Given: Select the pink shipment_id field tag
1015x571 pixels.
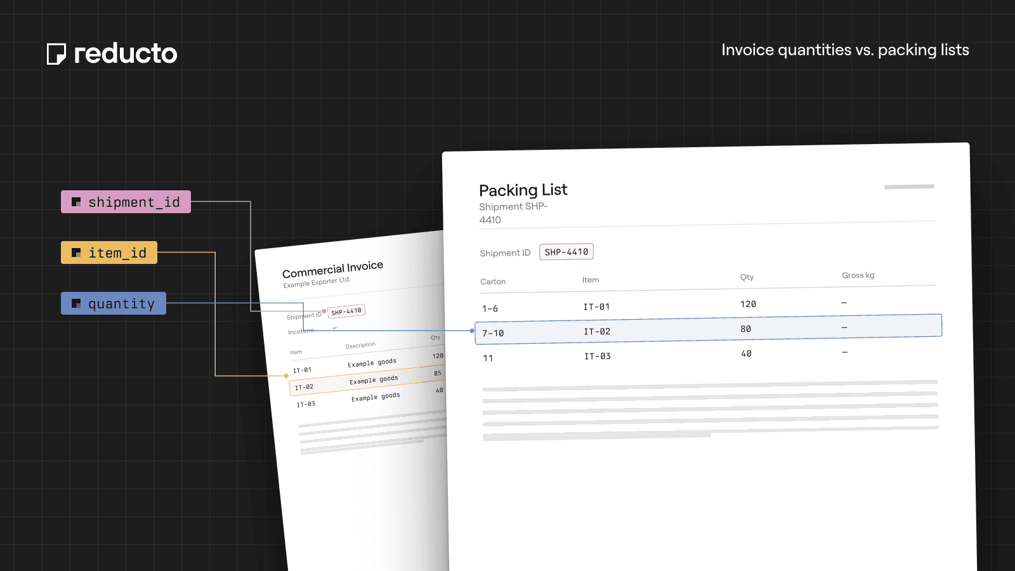Looking at the screenshot, I should tap(126, 202).
